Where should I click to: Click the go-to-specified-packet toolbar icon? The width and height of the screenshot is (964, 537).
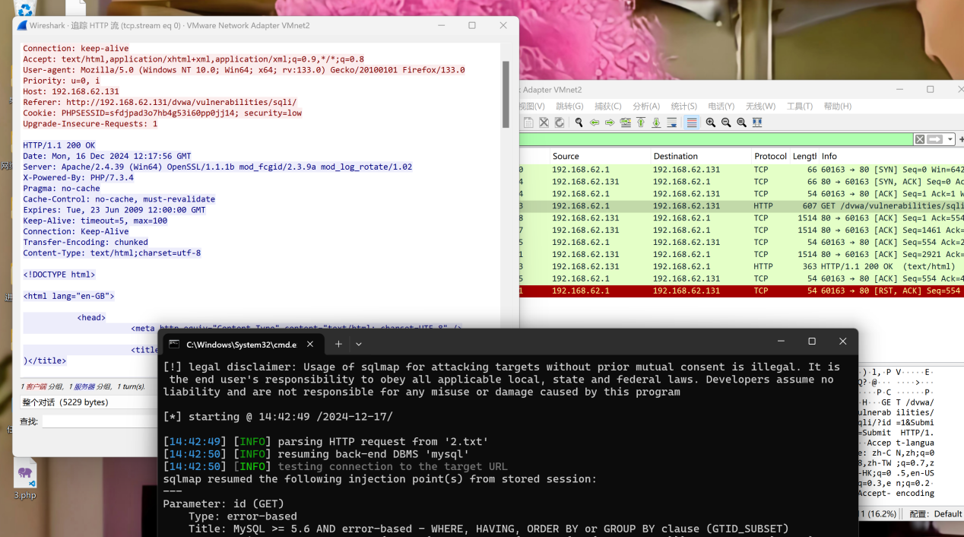pos(625,122)
